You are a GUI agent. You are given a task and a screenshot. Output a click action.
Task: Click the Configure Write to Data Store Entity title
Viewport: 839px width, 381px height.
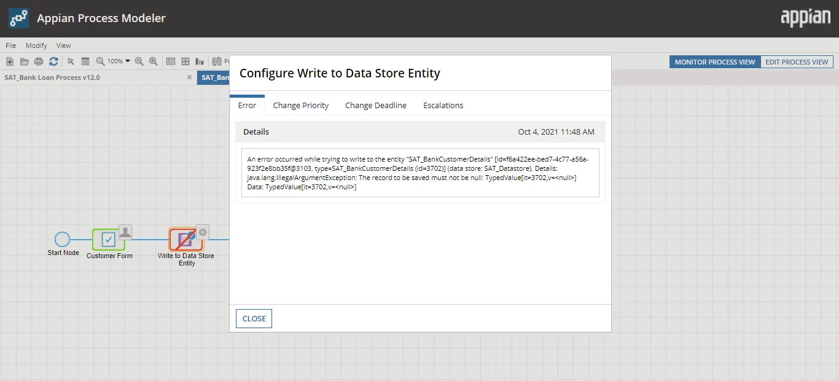click(x=340, y=73)
